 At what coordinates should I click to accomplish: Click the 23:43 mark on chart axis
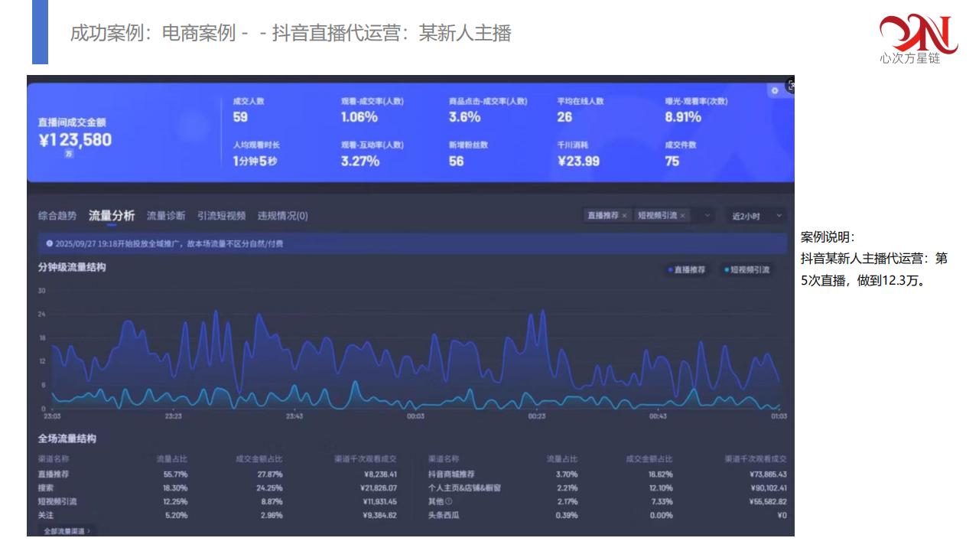(294, 416)
